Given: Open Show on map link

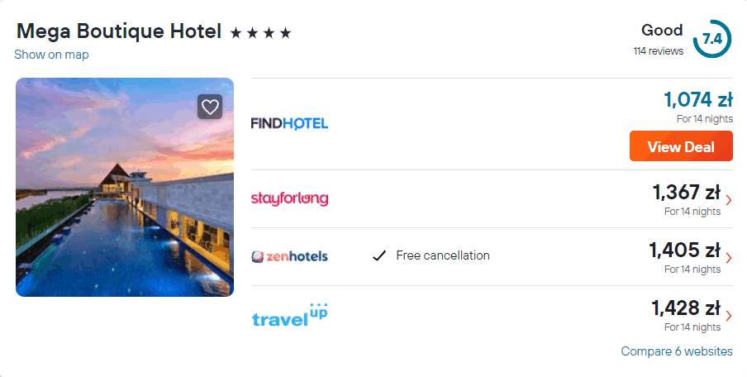Looking at the screenshot, I should click(x=51, y=55).
